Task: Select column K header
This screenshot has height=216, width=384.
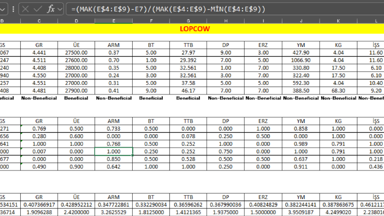Action: point(338,21)
